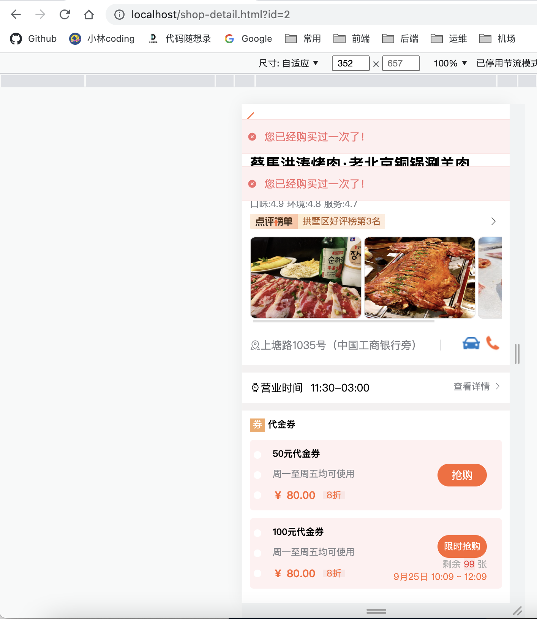This screenshot has width=537, height=619.
Task: Click the 券 voucher badge icon
Action: point(257,425)
